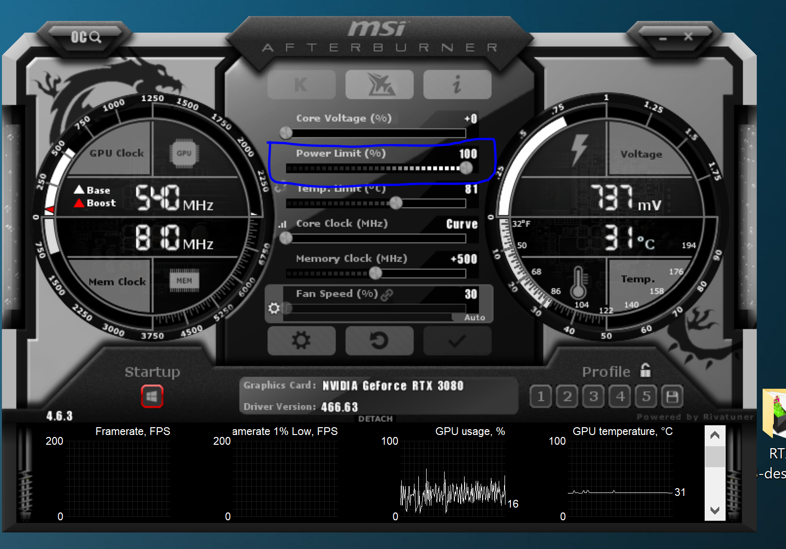786x549 pixels.
Task: Click the Core Voltage slider knob
Action: (x=286, y=133)
